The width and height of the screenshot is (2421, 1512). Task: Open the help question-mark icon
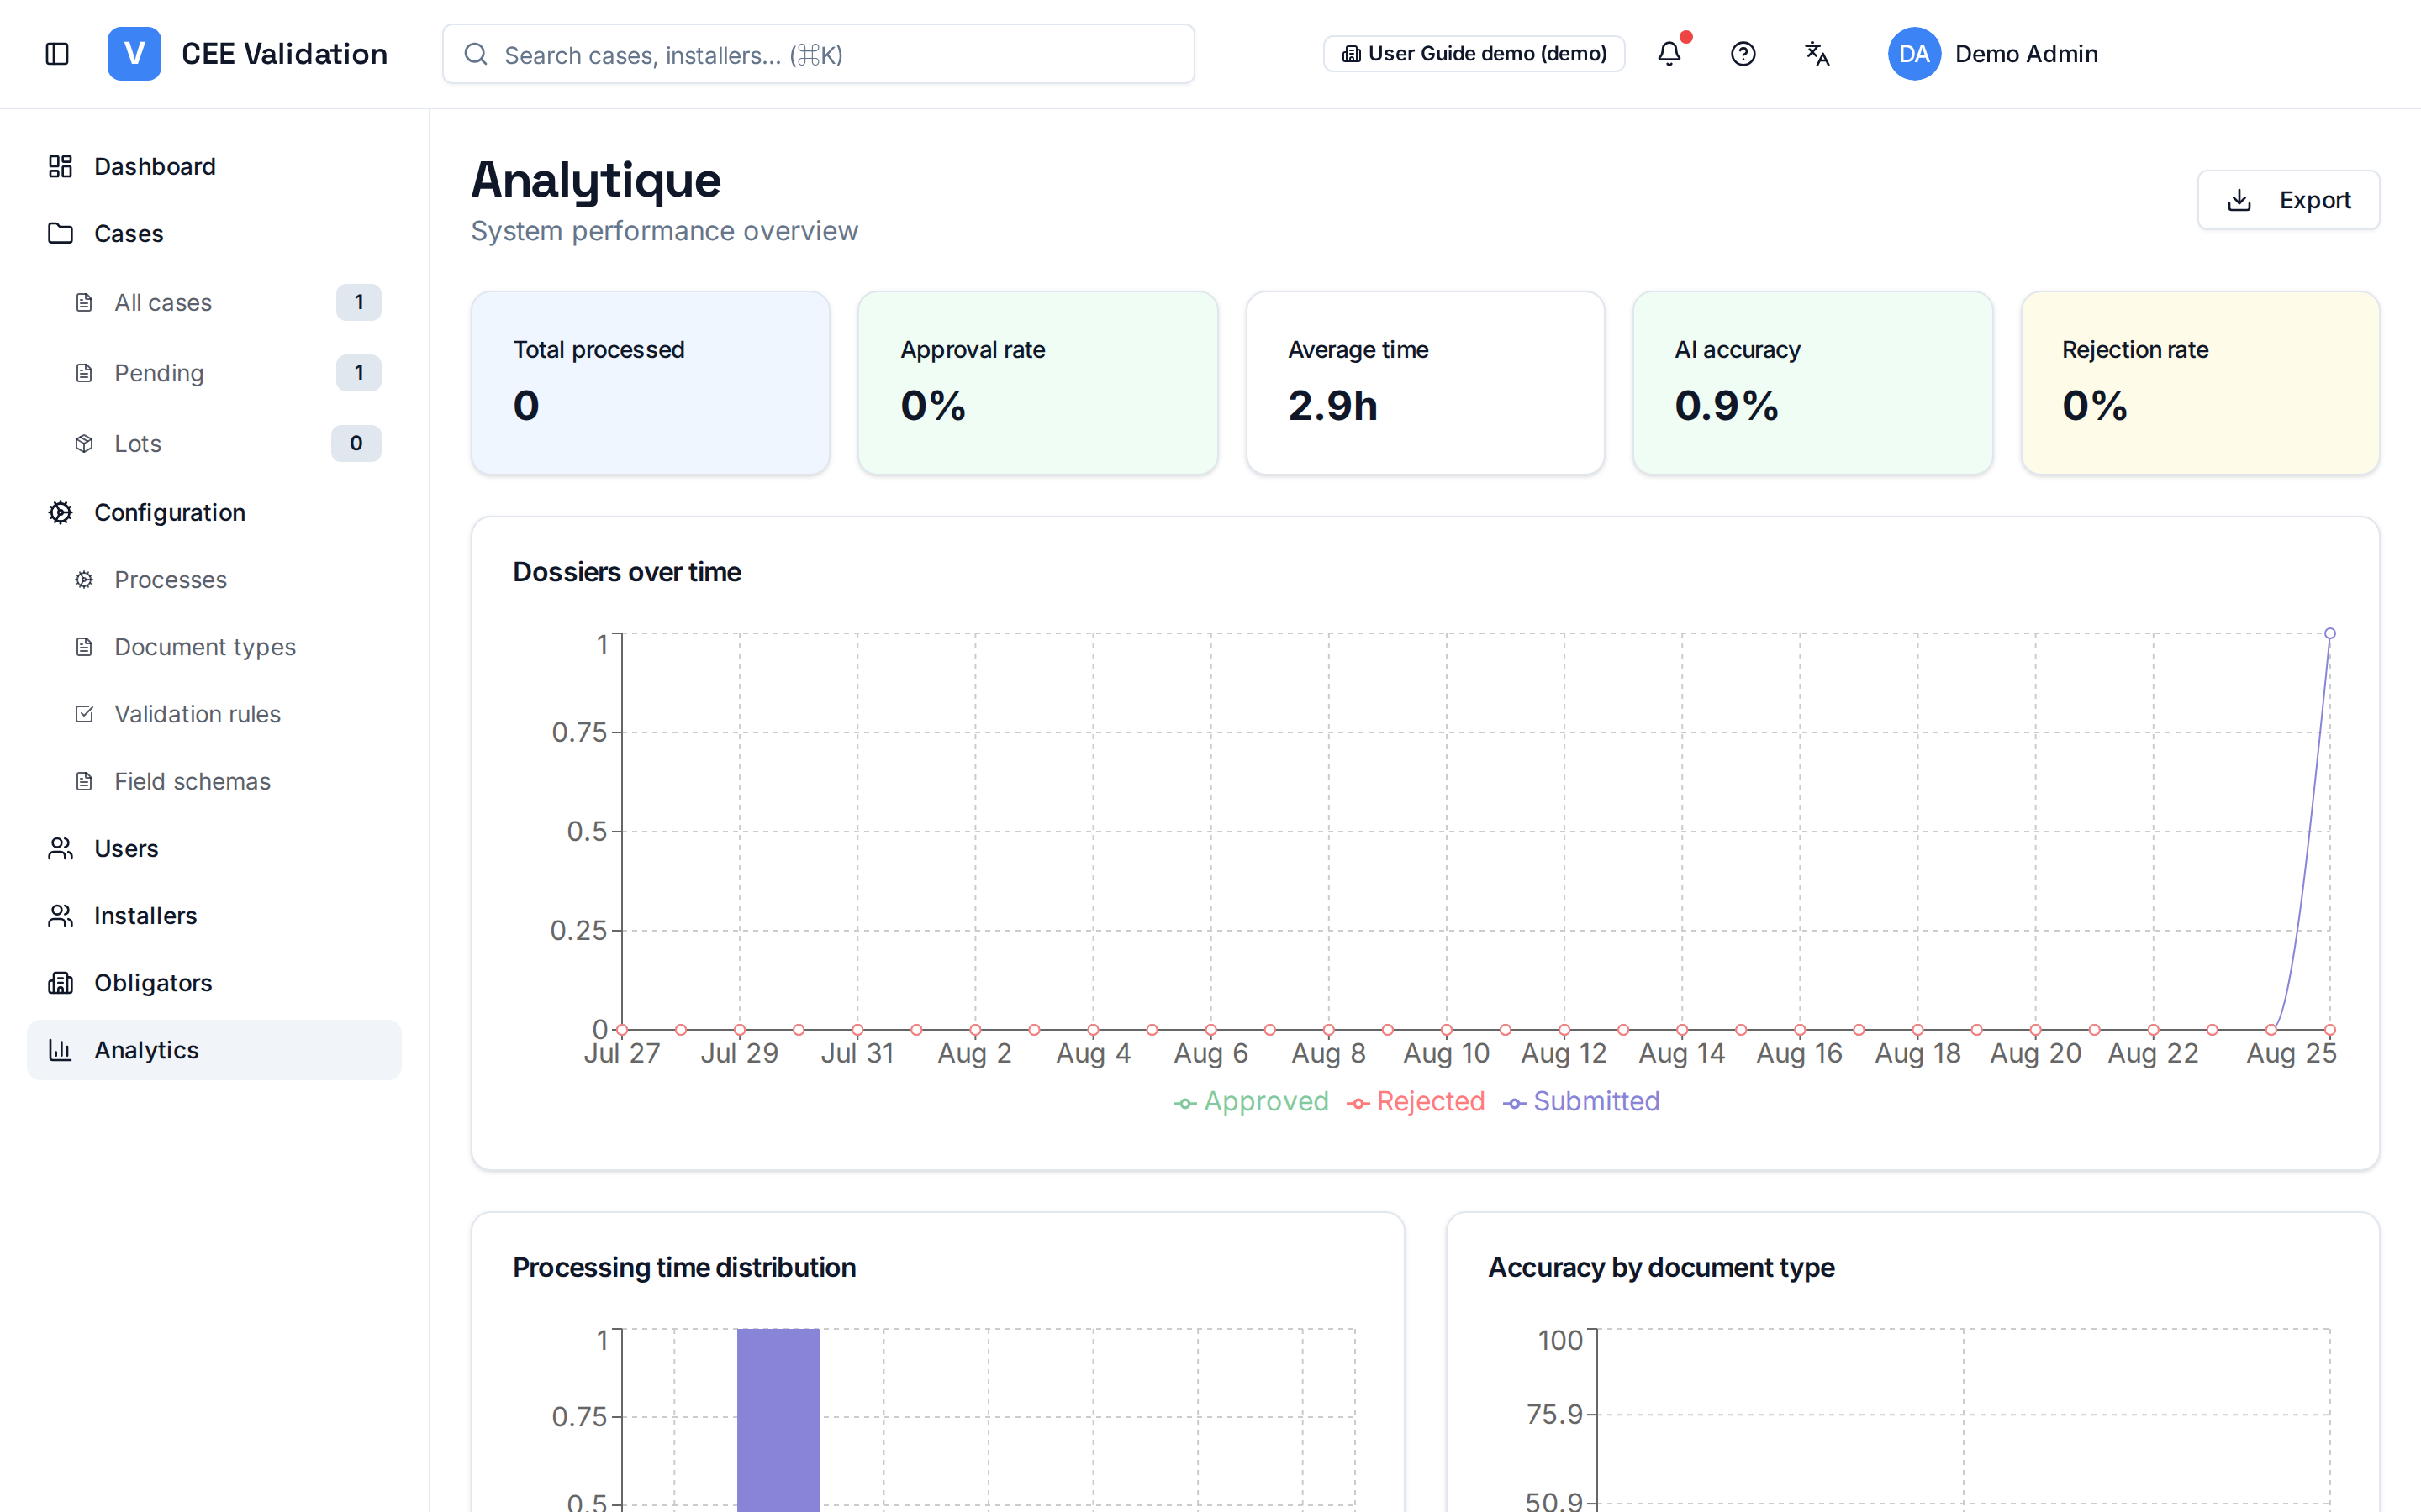click(1743, 54)
